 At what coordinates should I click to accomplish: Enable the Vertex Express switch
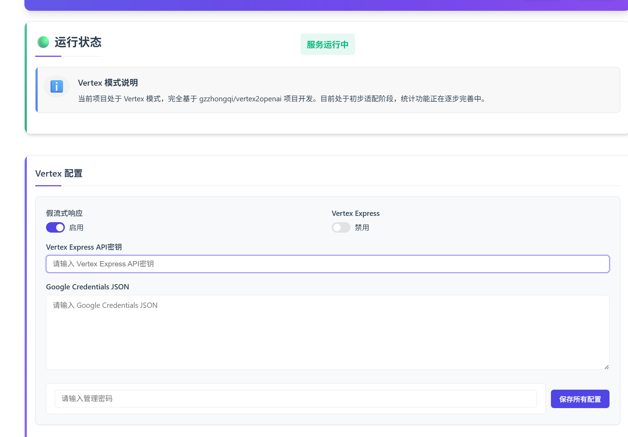[x=341, y=227]
